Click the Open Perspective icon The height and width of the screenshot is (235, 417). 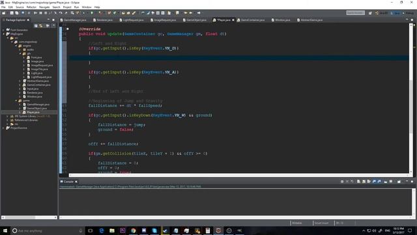[x=370, y=13]
